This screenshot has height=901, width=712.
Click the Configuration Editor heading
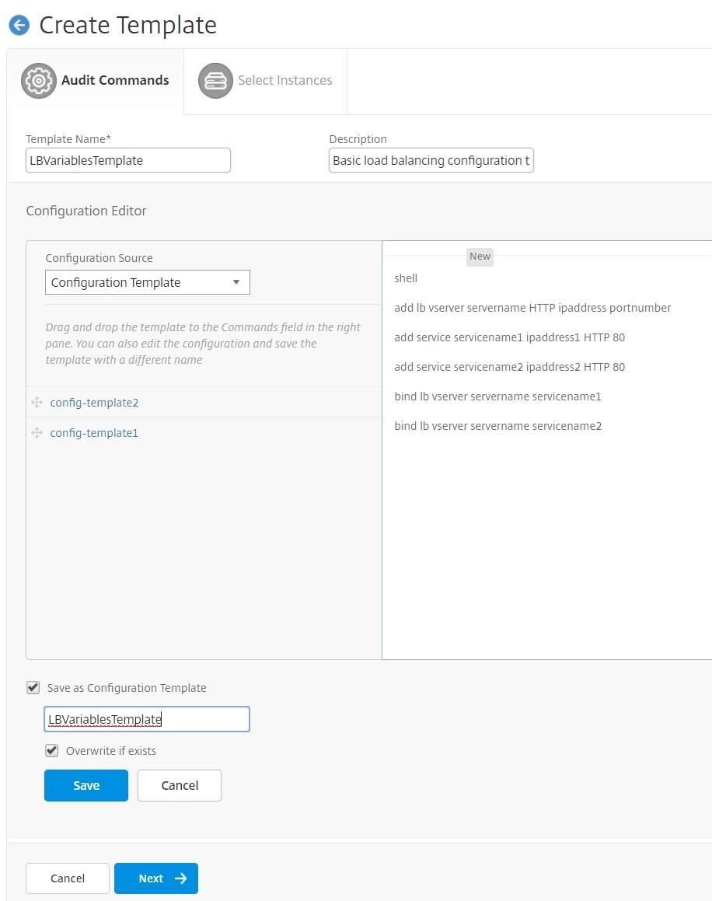(86, 211)
